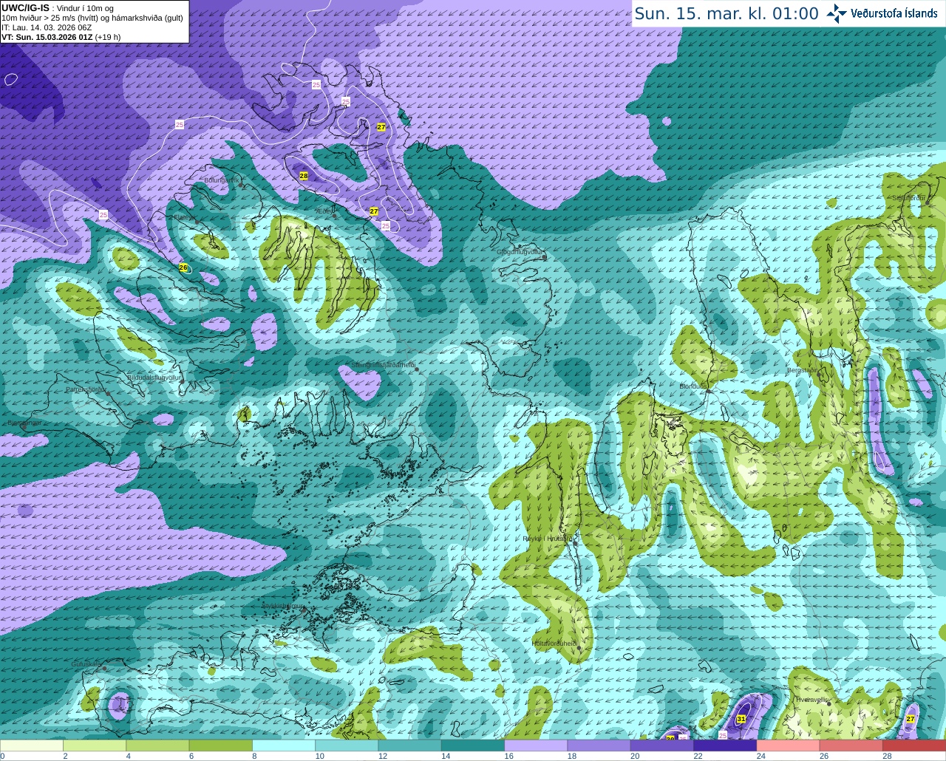Viewport: 946px width, 761px height.
Task: Click the Bergstaðir station label
Action: (x=802, y=370)
